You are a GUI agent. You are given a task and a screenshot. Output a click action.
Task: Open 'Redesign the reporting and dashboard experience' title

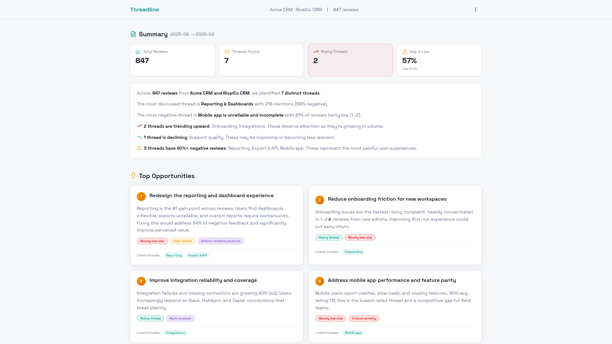pyautogui.click(x=211, y=196)
